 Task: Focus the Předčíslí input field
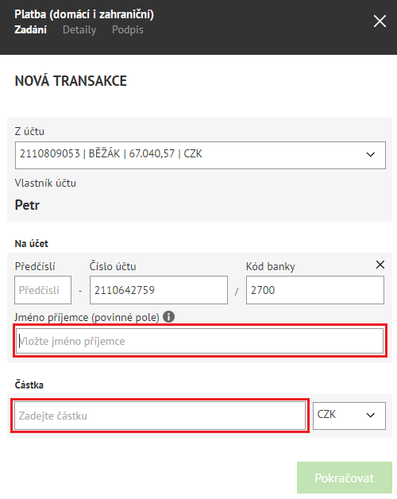tap(43, 290)
